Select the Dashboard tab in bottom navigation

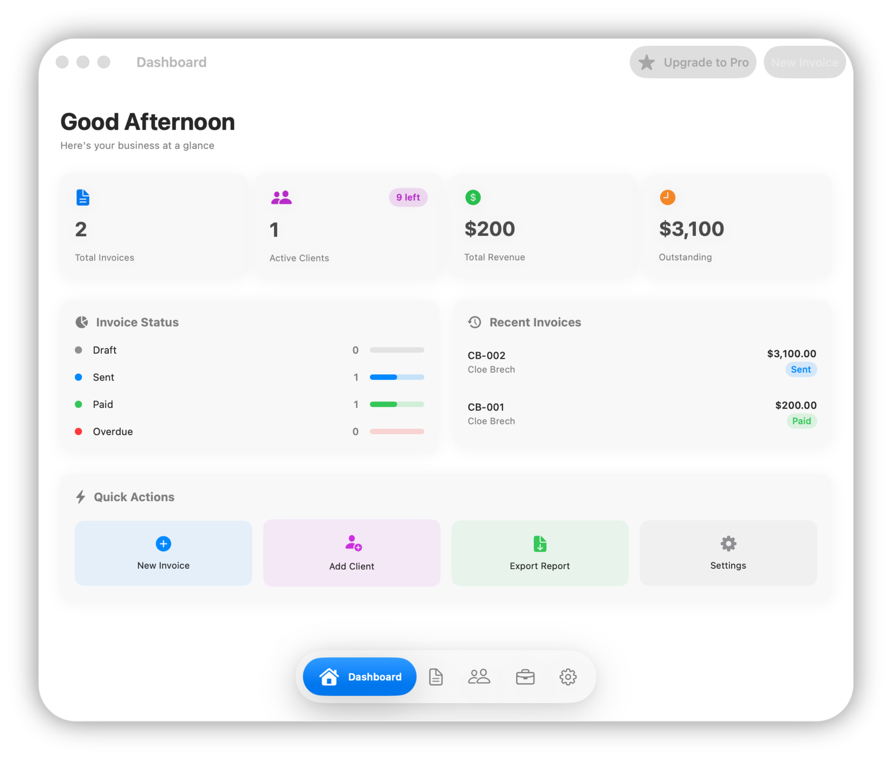pyautogui.click(x=358, y=676)
